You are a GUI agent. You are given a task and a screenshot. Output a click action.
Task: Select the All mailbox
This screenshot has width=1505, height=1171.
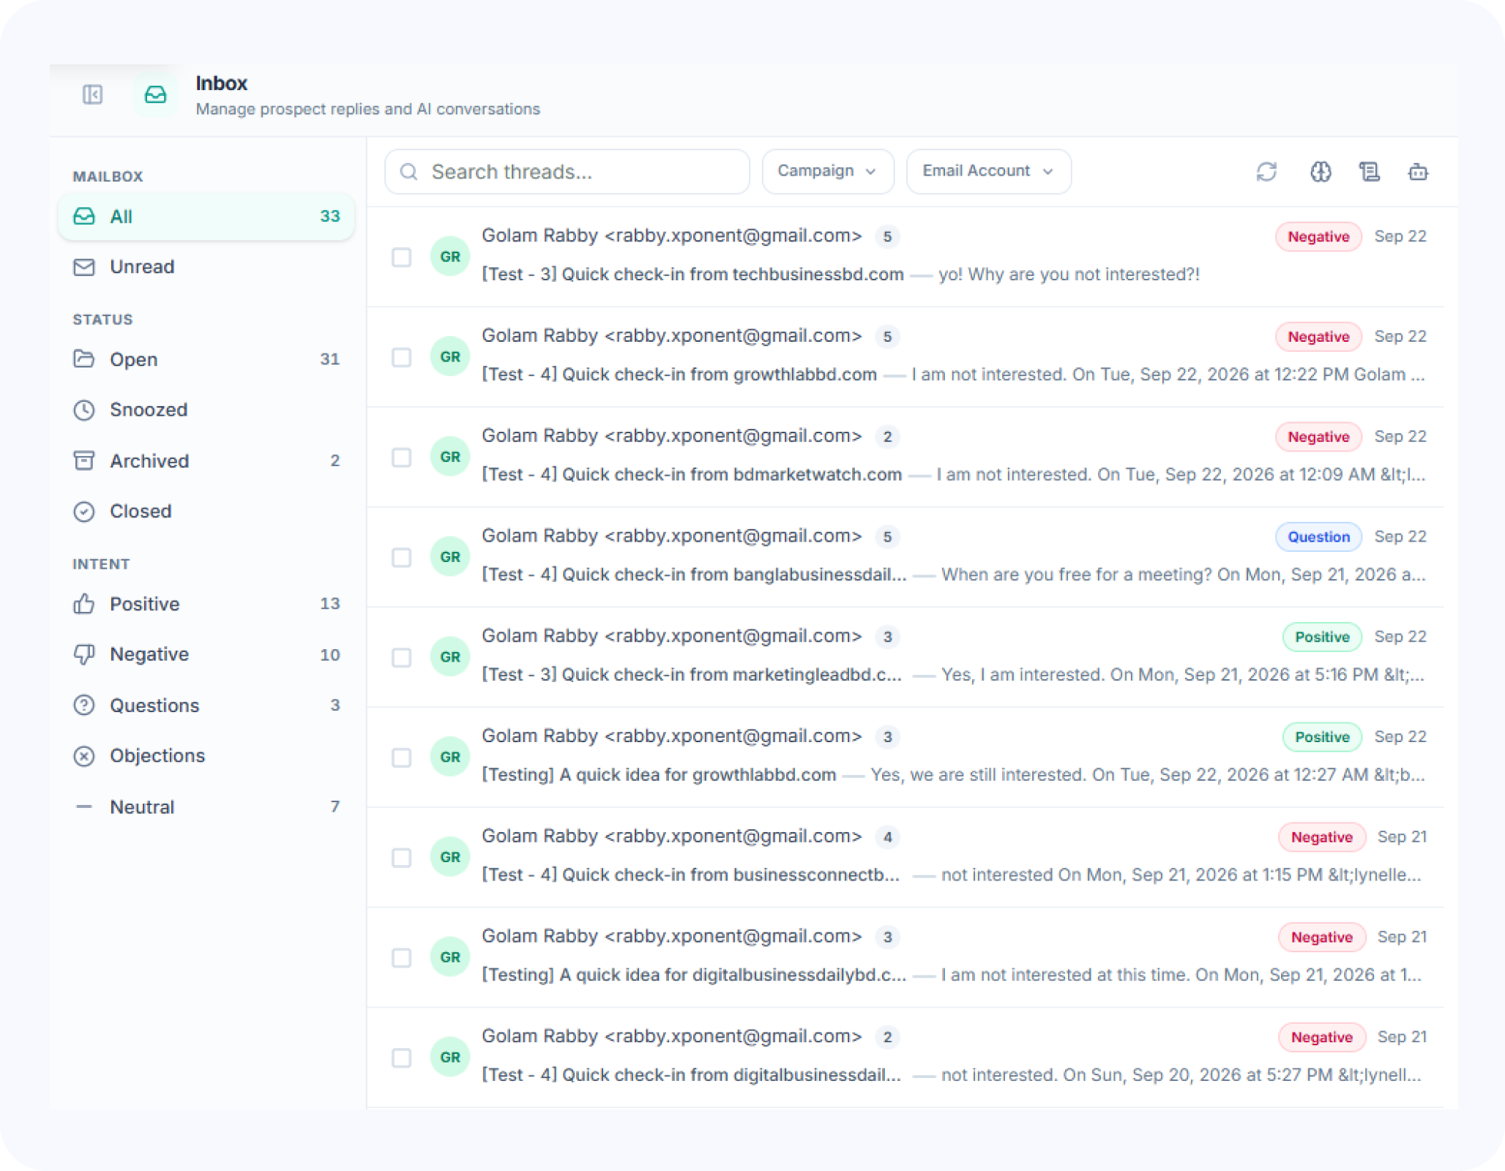[206, 217]
